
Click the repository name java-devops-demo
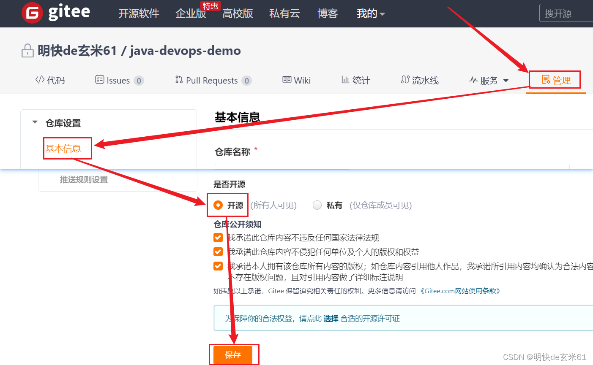[185, 51]
